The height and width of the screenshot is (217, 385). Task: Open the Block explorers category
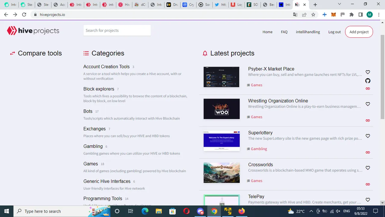click(x=99, y=89)
